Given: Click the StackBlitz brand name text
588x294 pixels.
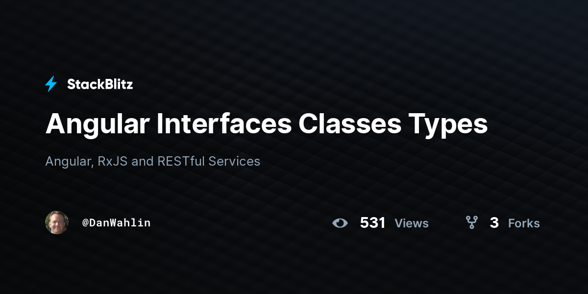Looking at the screenshot, I should coord(100,84).
